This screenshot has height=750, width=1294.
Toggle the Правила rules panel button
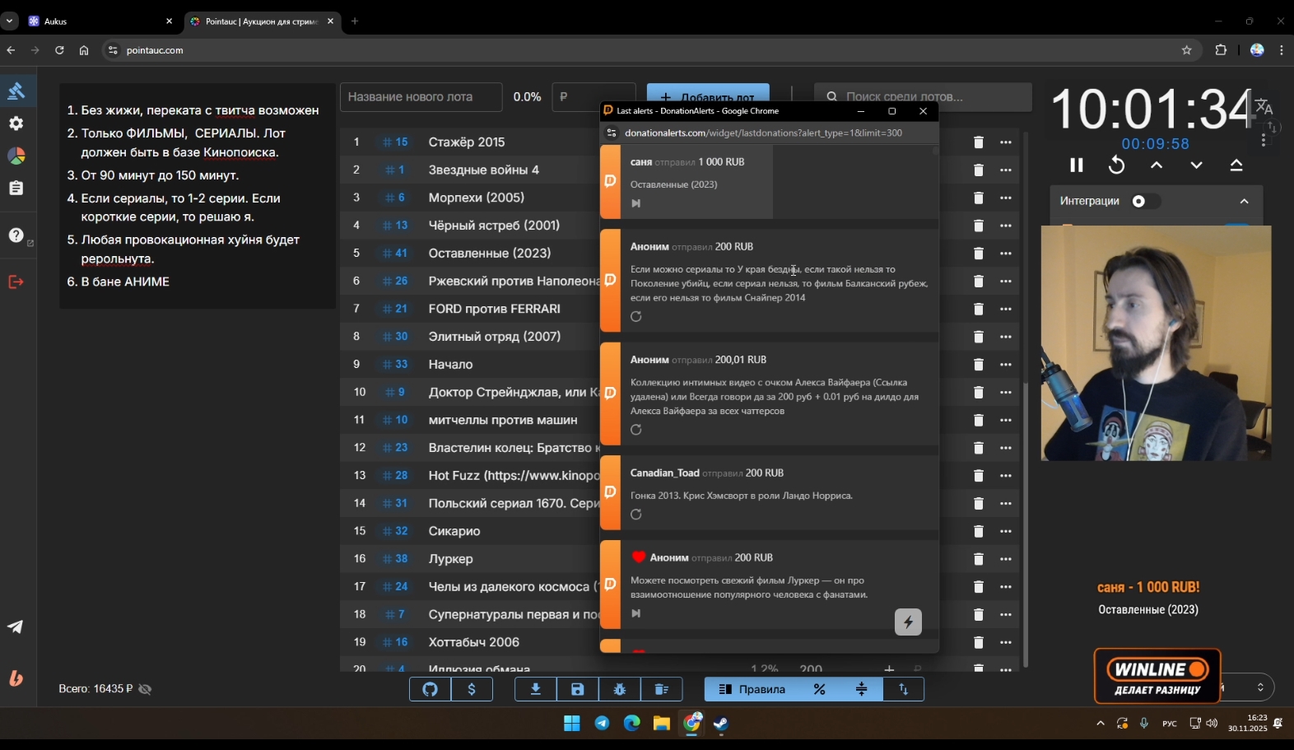(752, 689)
